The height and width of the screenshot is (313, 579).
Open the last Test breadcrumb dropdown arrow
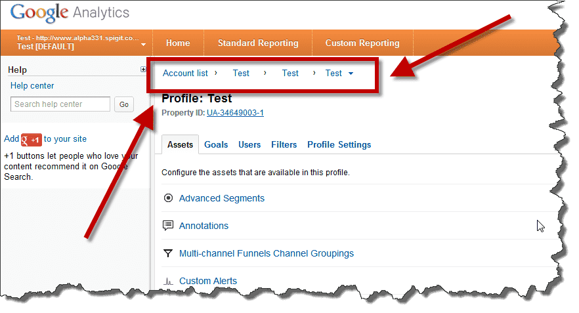[x=351, y=73]
